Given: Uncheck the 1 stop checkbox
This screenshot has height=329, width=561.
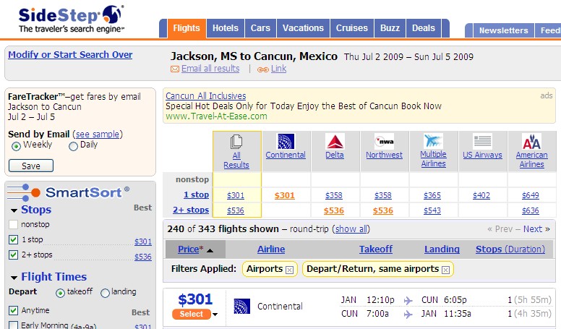Looking at the screenshot, I should click(x=13, y=239).
